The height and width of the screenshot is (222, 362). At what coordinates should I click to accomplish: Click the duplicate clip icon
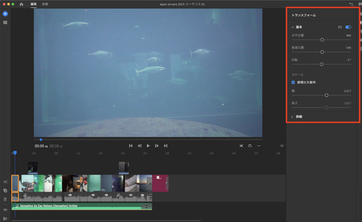point(5,191)
